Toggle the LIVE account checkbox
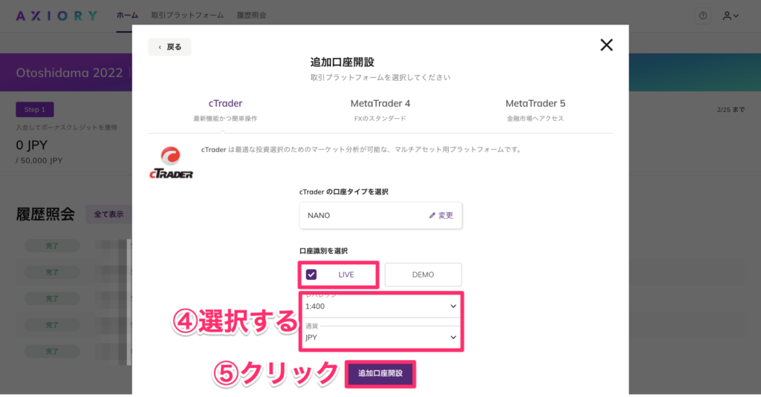 [311, 275]
